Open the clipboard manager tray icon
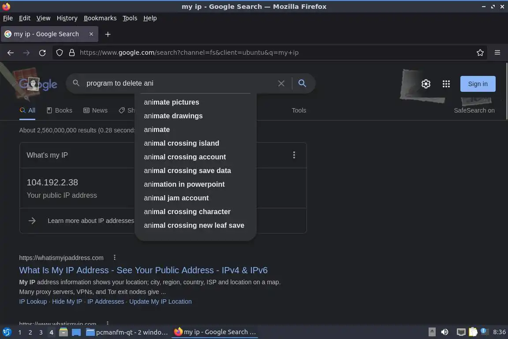Image resolution: width=508 pixels, height=339 pixels. coord(473,332)
